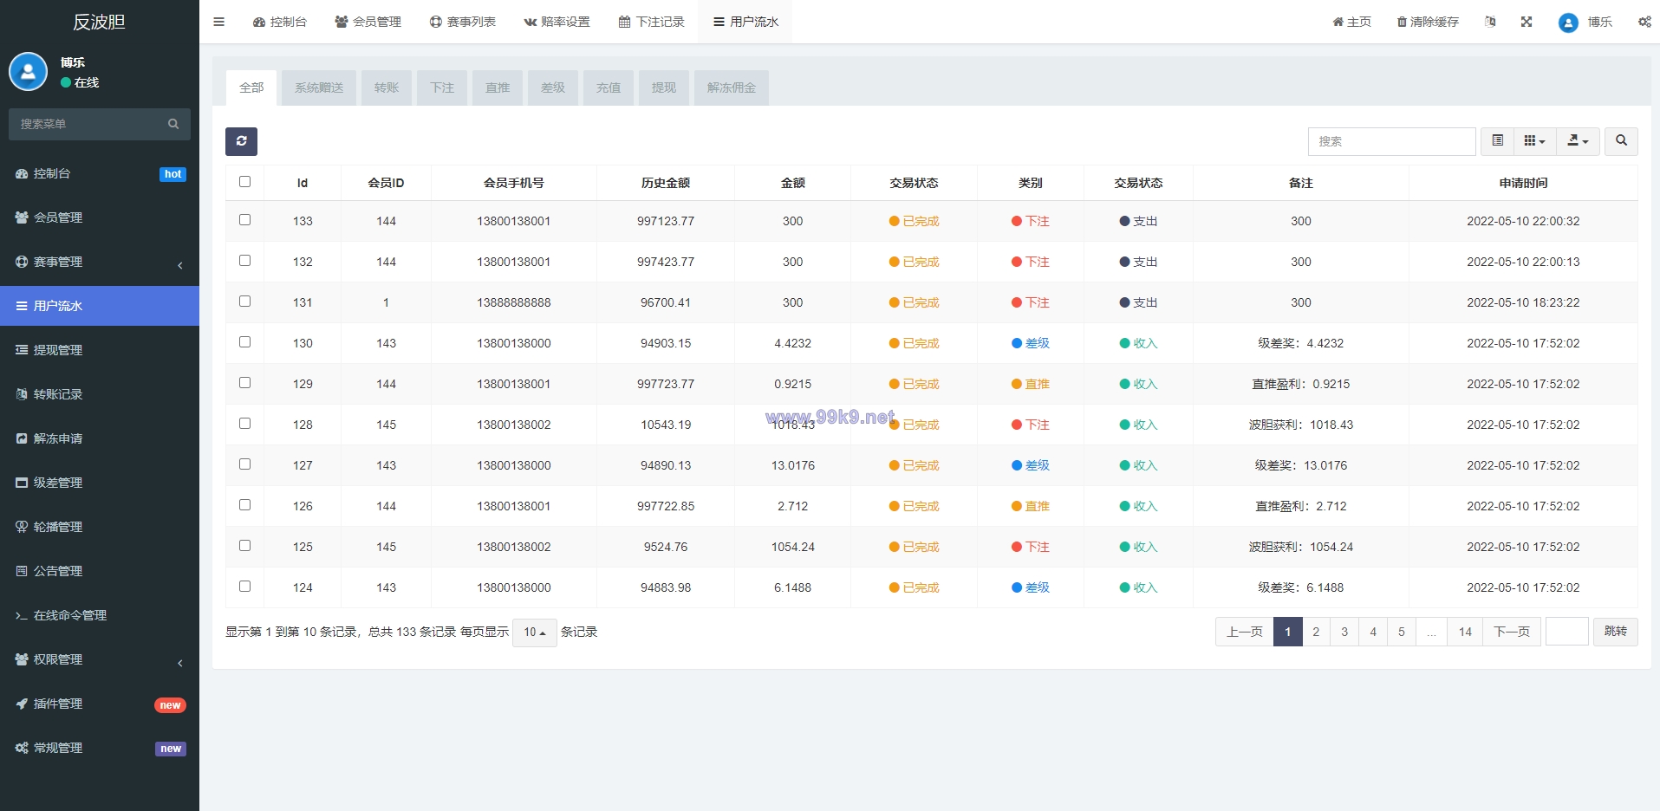
Task: Open the page size 10 dropdown
Action: 535,633
